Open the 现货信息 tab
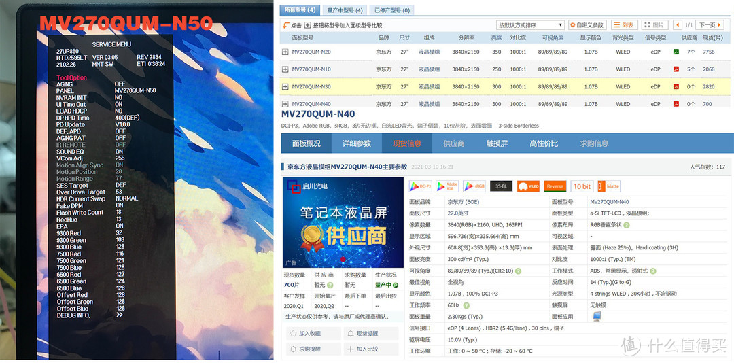The width and height of the screenshot is (734, 363). click(407, 143)
